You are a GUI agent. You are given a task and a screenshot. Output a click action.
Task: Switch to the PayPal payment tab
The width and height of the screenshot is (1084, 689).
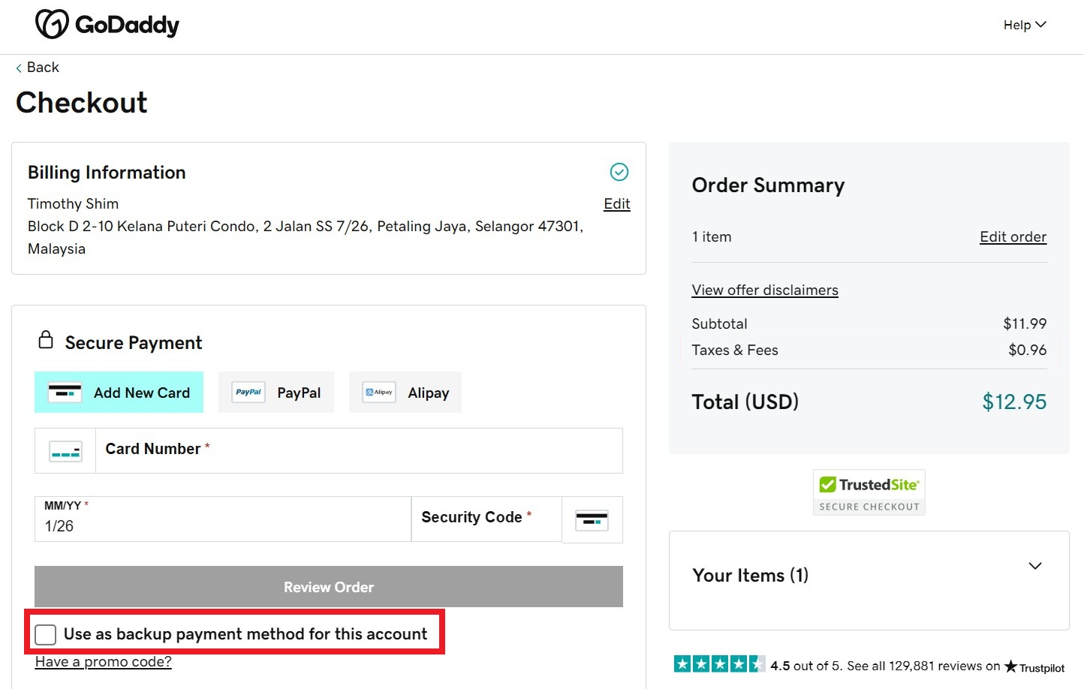tap(276, 392)
